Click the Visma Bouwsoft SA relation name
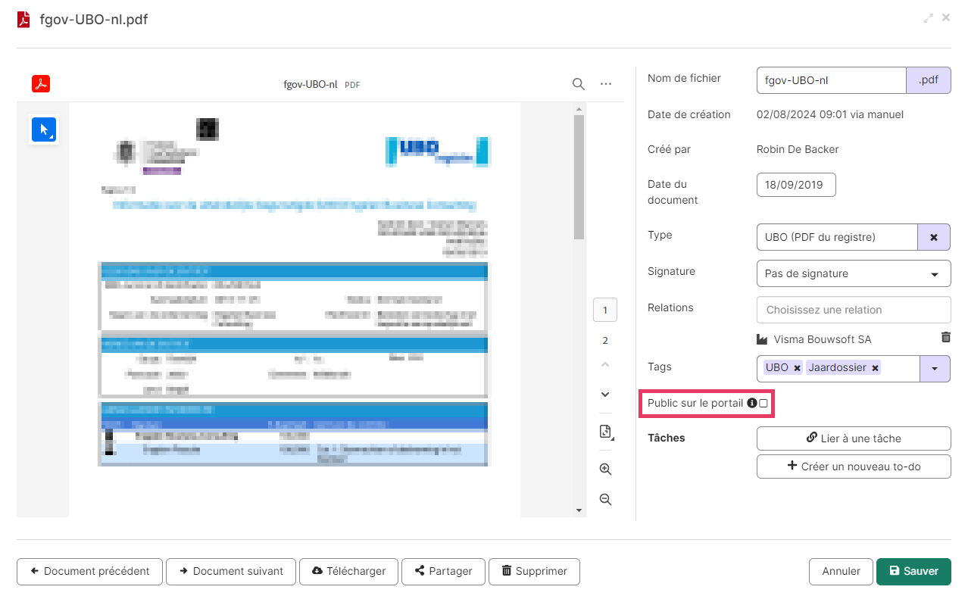The height and width of the screenshot is (596, 968). point(823,339)
